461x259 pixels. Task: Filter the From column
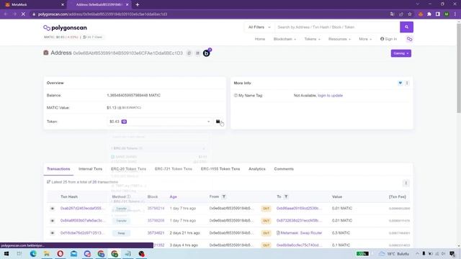[224, 196]
